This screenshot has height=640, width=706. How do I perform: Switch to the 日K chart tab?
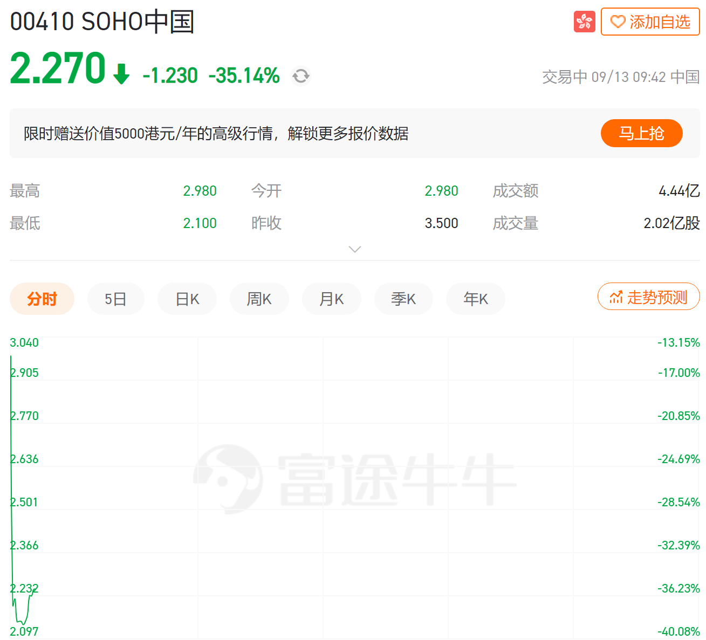tap(188, 299)
